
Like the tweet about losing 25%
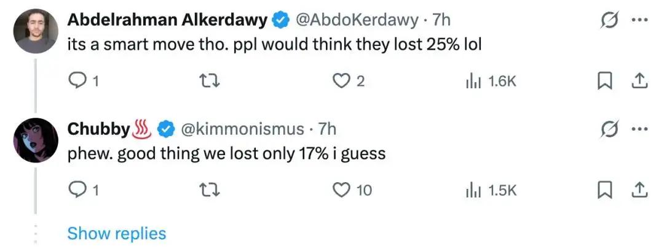click(349, 81)
